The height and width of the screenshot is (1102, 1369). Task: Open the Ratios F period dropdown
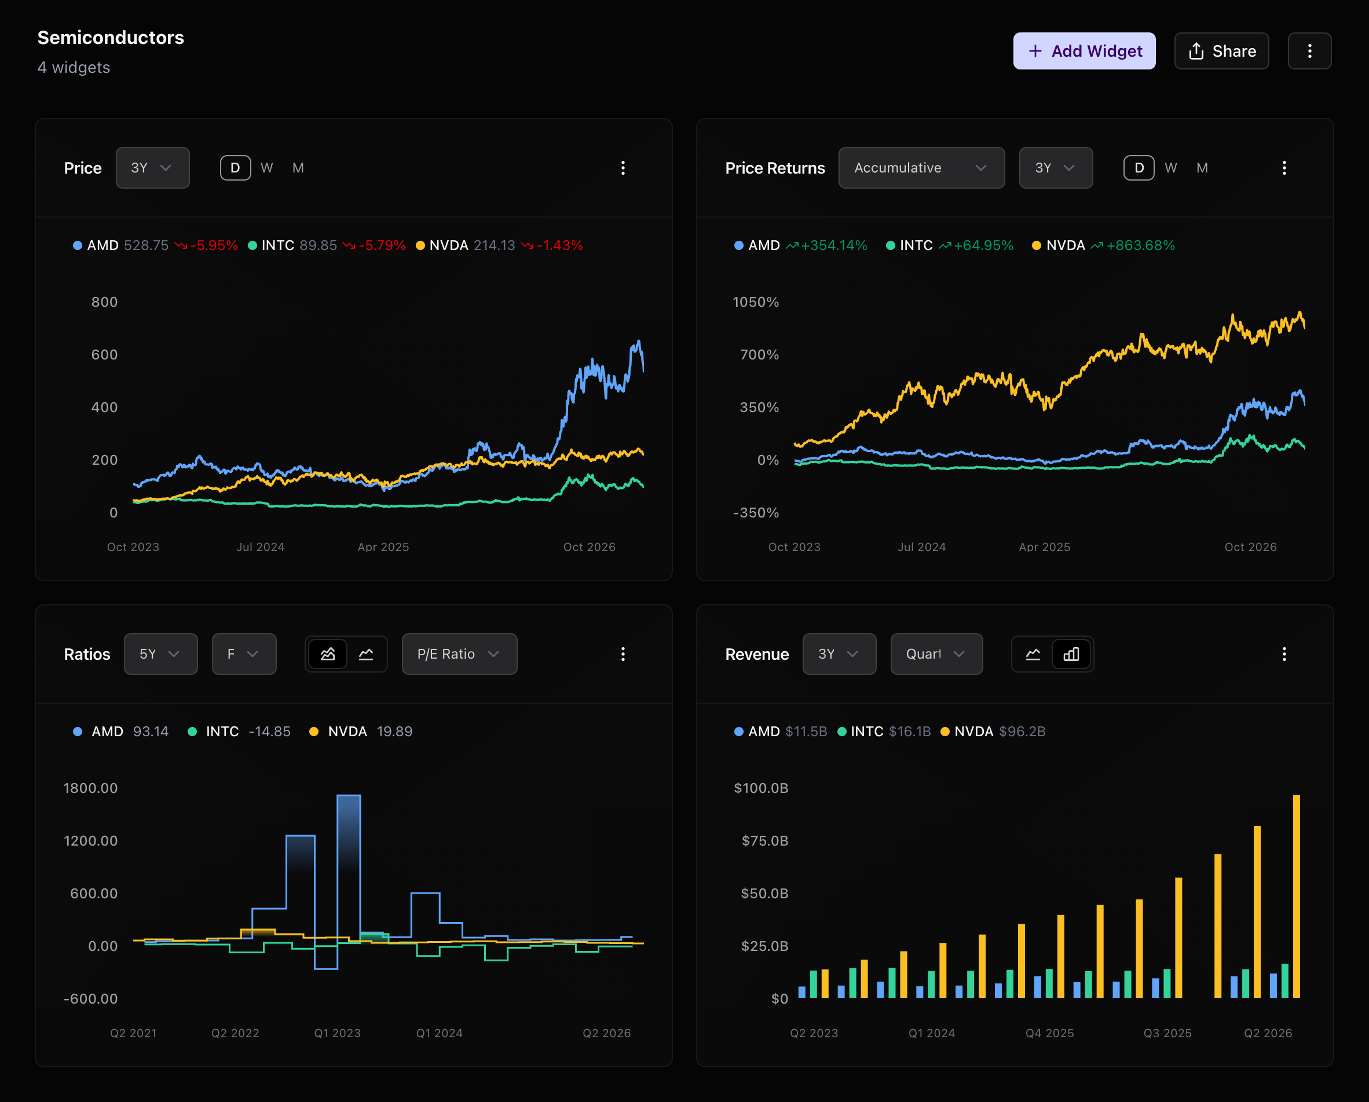pyautogui.click(x=244, y=654)
